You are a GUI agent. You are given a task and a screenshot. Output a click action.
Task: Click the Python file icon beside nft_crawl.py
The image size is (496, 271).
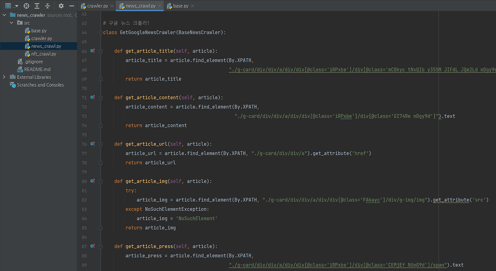coord(28,54)
